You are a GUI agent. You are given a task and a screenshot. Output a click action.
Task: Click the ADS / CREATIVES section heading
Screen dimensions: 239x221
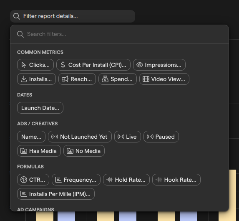click(x=38, y=124)
